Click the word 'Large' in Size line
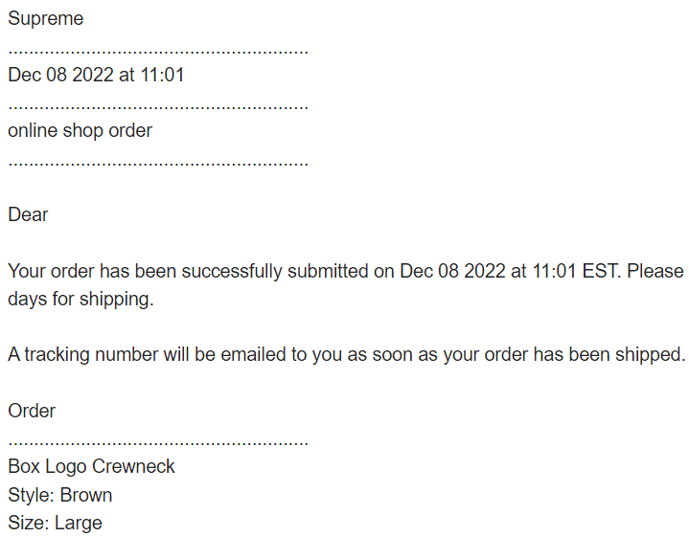689x537 pixels. coord(79,524)
